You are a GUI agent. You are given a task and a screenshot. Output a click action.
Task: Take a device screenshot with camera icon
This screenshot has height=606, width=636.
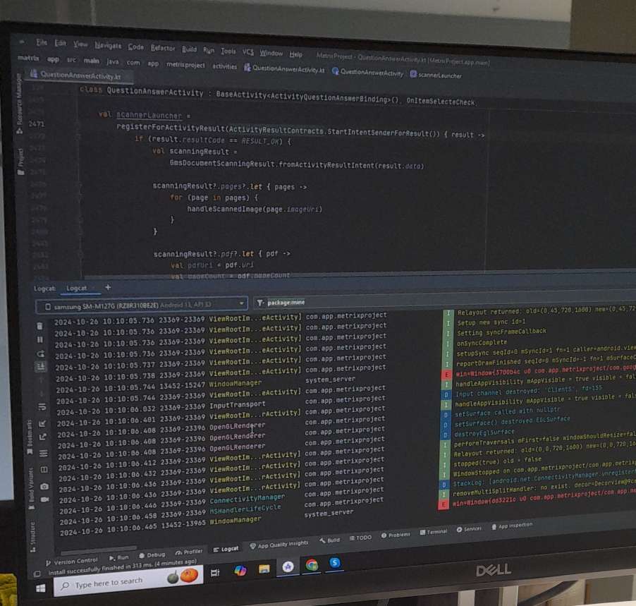tap(44, 486)
